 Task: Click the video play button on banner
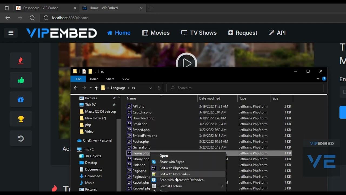pos(186,63)
